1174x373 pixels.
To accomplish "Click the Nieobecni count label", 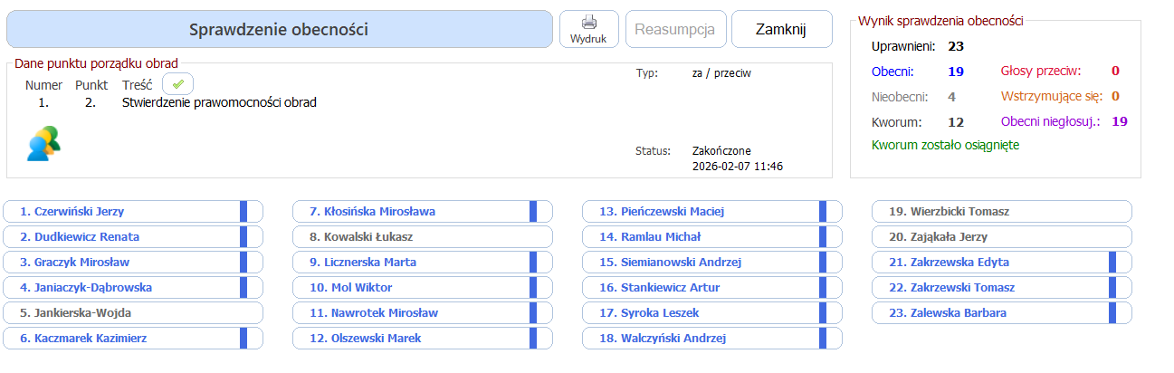I will [x=899, y=96].
